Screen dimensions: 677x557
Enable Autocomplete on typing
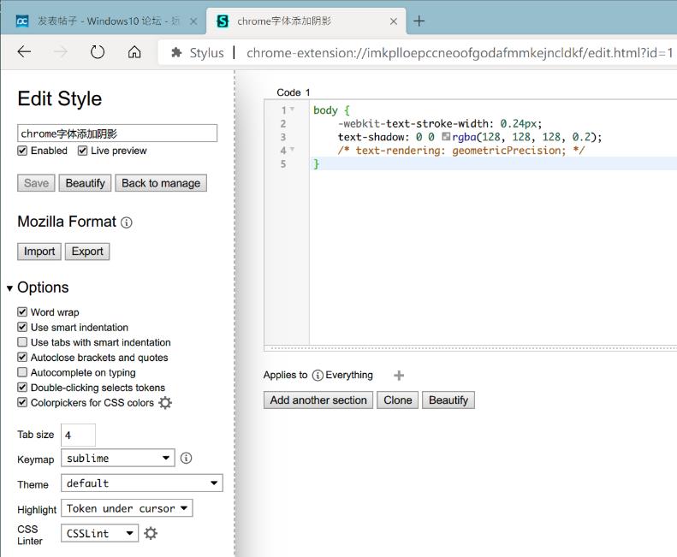[23, 373]
